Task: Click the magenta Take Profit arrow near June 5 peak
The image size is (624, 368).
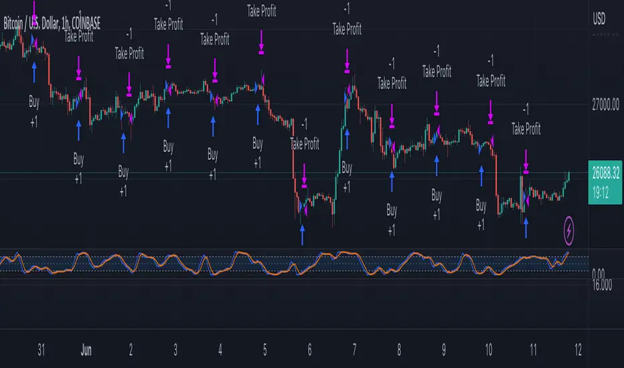Action: point(261,42)
